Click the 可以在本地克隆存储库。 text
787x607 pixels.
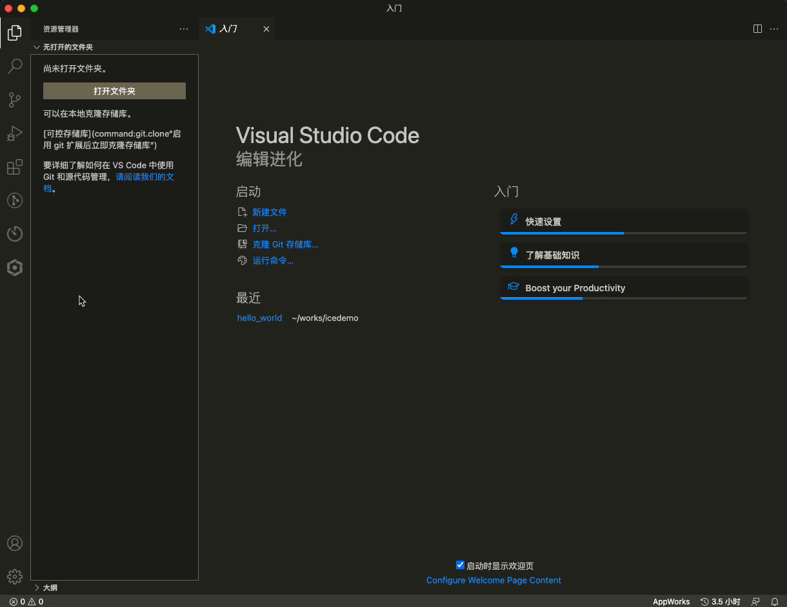(88, 113)
